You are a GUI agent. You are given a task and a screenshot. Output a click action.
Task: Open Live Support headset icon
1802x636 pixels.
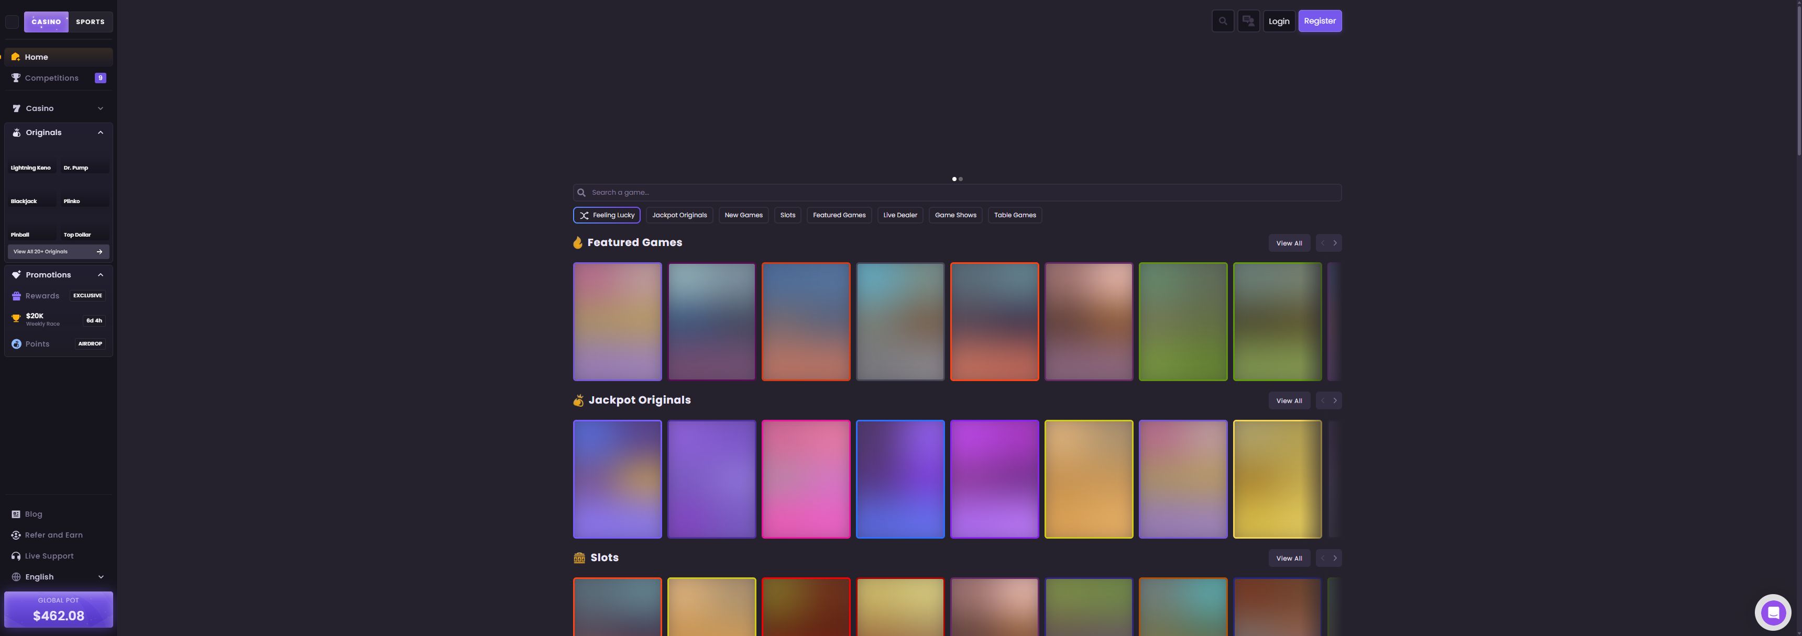(x=15, y=556)
